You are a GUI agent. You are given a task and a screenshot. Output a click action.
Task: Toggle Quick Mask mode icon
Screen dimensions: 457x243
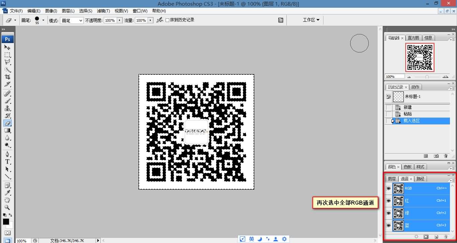click(7, 233)
